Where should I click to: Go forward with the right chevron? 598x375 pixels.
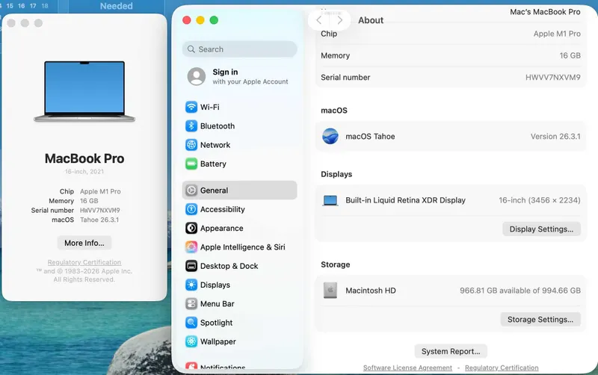click(339, 20)
